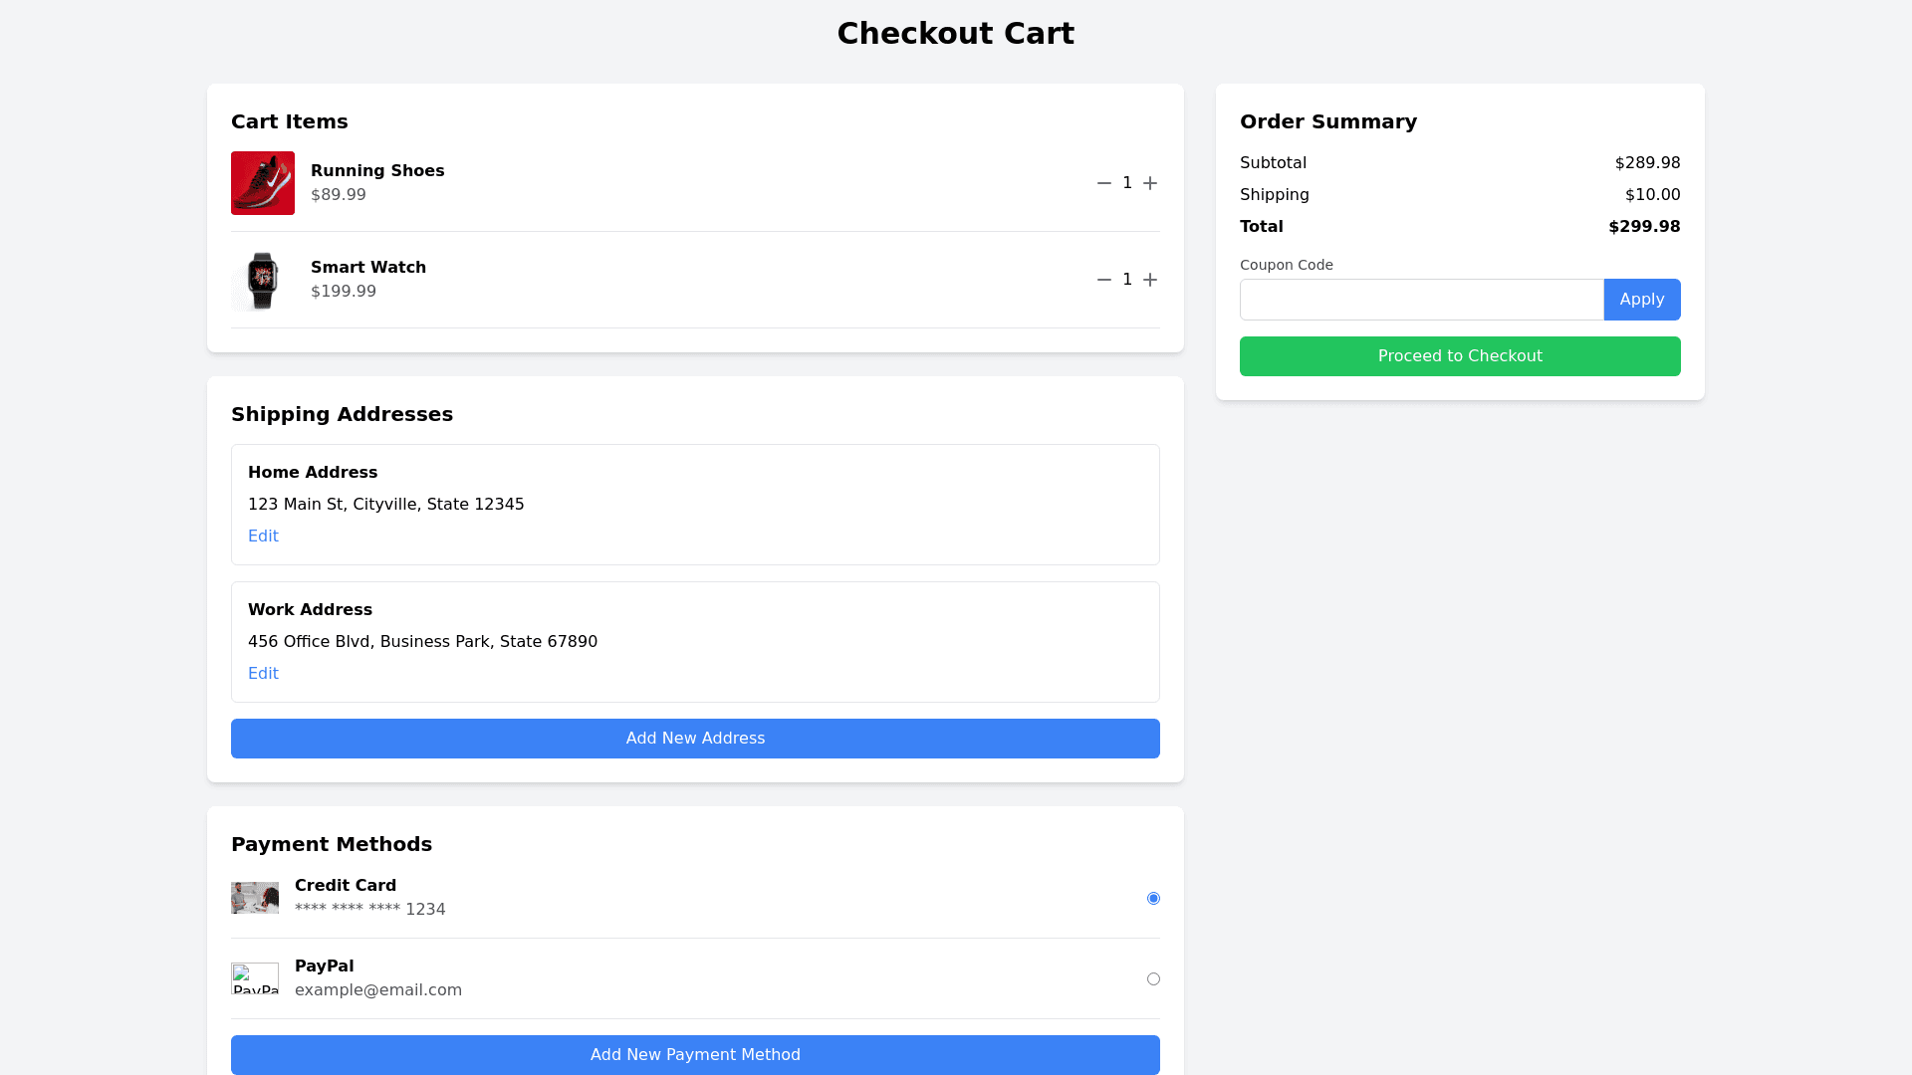Decrease Smart Watch quantity with minus icon
Screen dimensions: 1912x1075
(x=1103, y=280)
